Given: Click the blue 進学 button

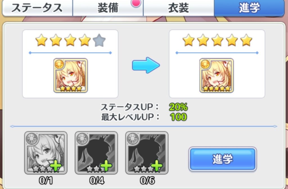Looking at the screenshot, I should [223, 159].
